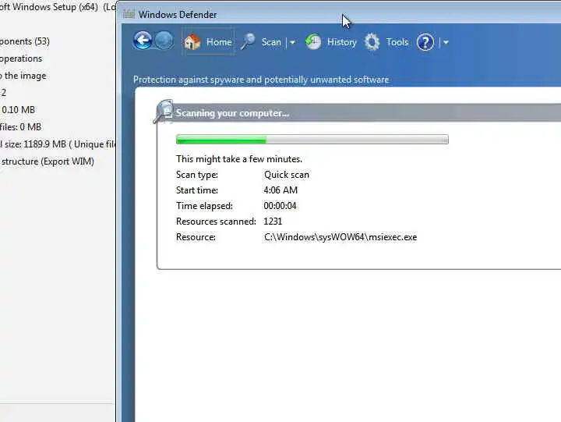Open the Home page label
The height and width of the screenshot is (422, 561).
tap(219, 42)
